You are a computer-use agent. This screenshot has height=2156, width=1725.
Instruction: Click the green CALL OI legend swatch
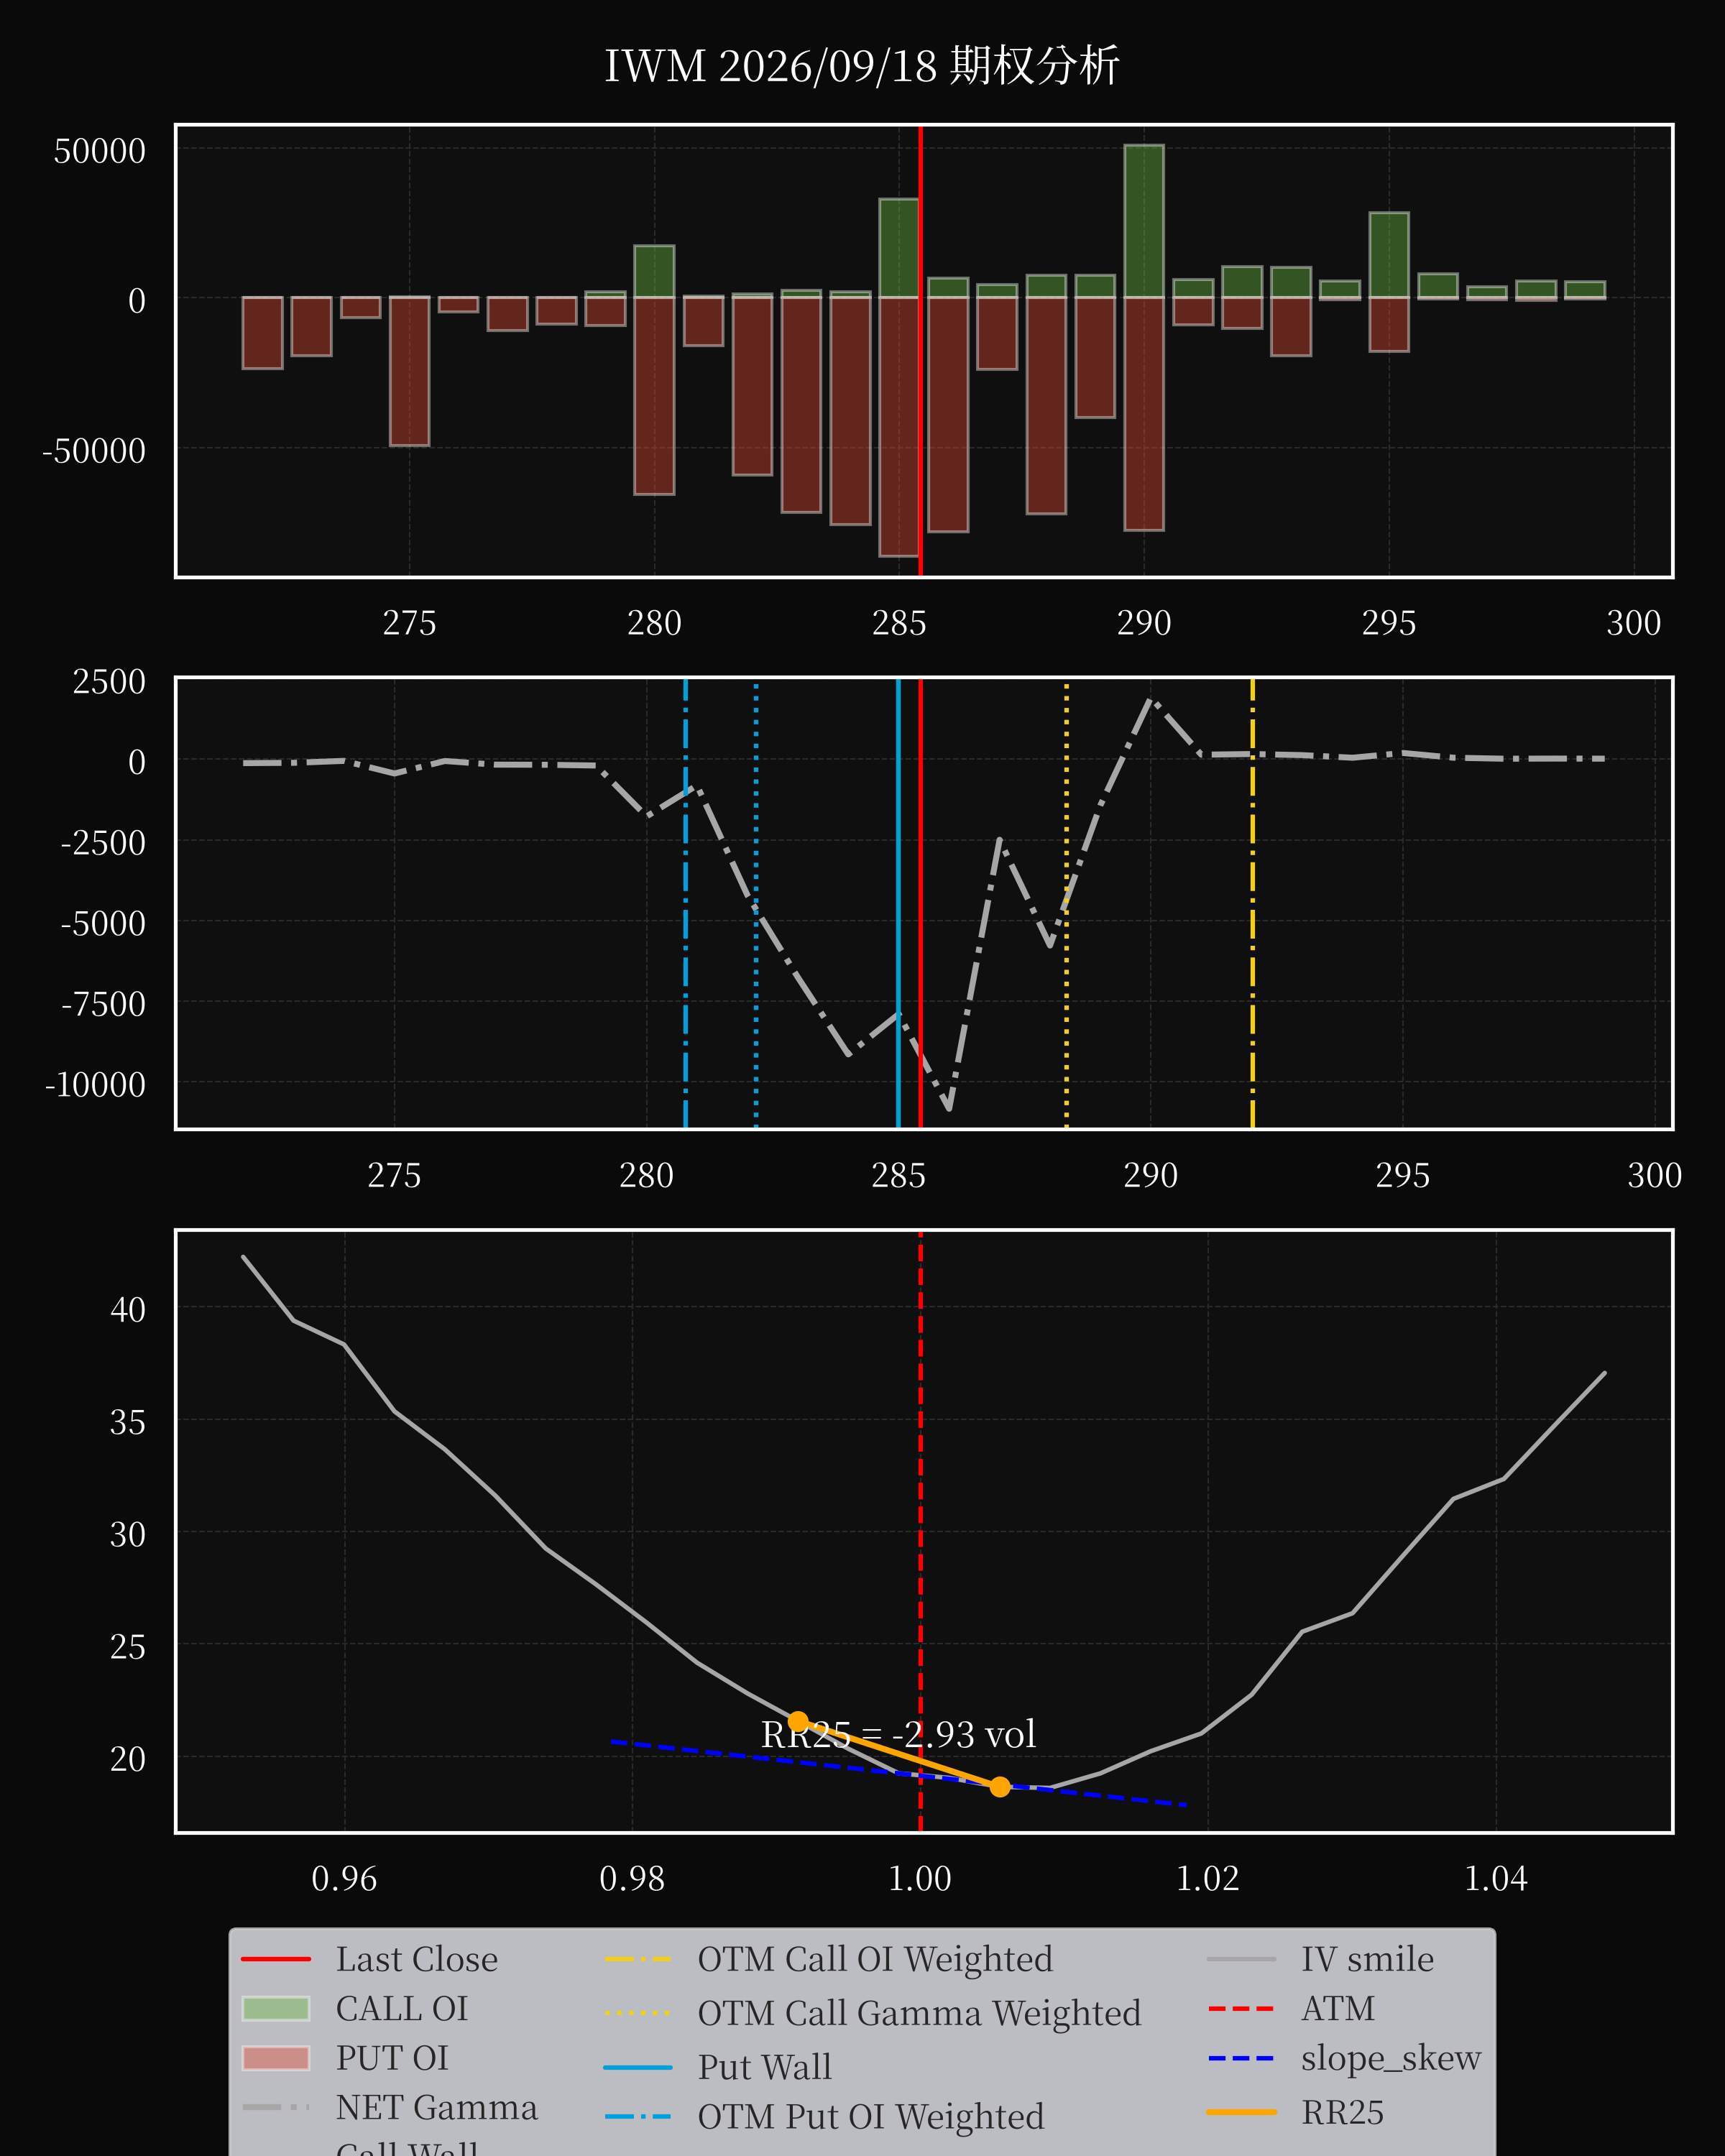[275, 2008]
